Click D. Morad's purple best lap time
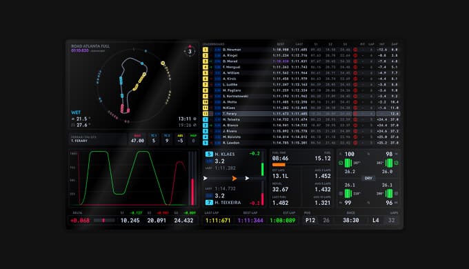469x269 pixels. click(281, 61)
